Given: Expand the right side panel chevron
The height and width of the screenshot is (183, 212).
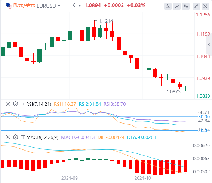Looking at the screenshot, I should point(209,44).
